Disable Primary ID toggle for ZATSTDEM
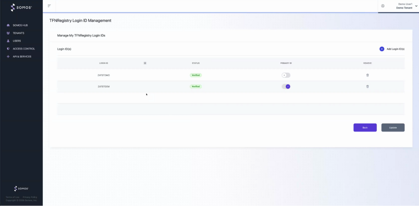This screenshot has width=419, height=206. point(286,87)
